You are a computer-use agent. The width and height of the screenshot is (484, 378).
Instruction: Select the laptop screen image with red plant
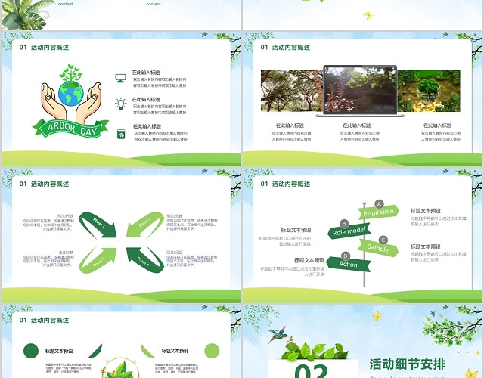point(360,90)
